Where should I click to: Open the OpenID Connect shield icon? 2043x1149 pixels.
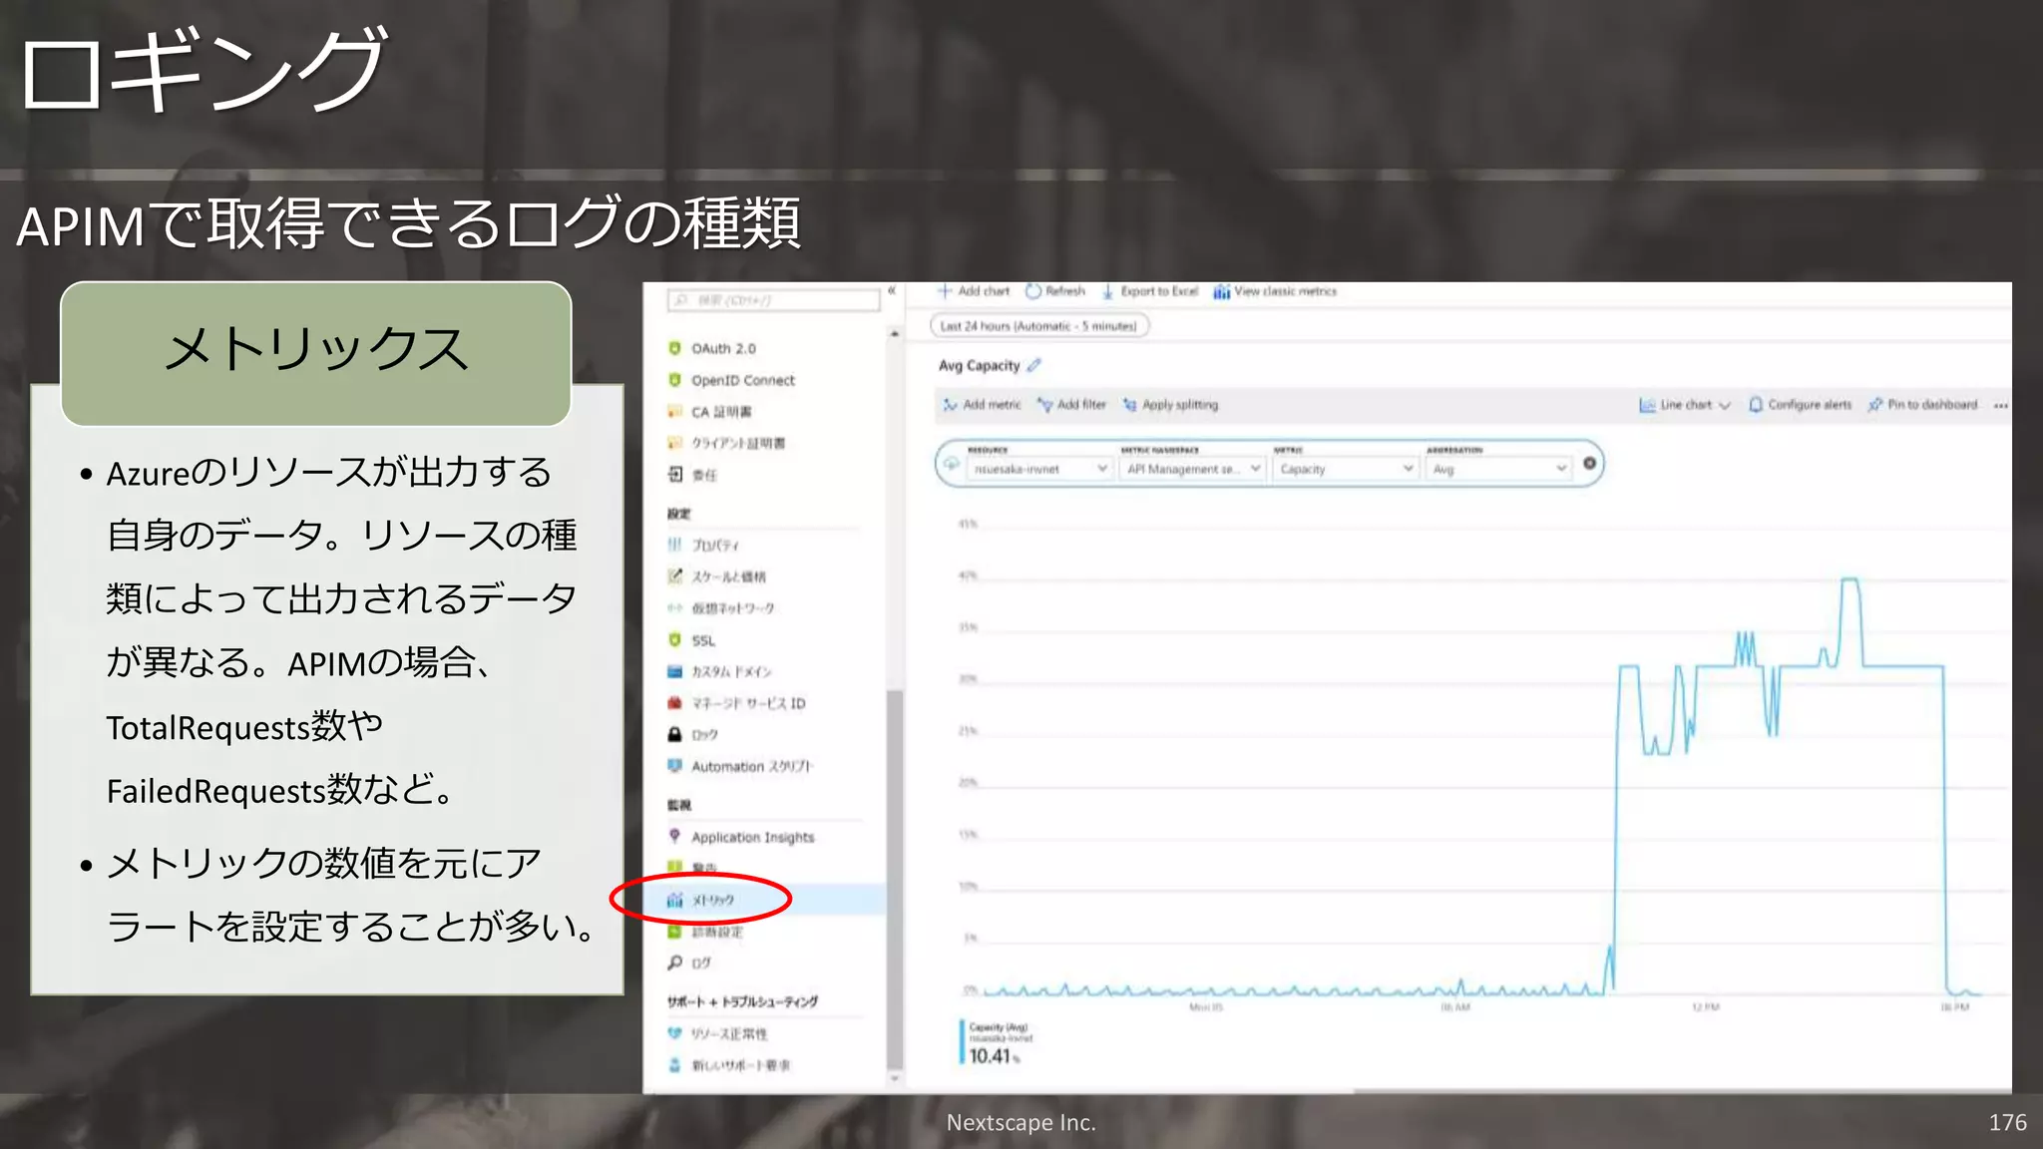(x=674, y=380)
